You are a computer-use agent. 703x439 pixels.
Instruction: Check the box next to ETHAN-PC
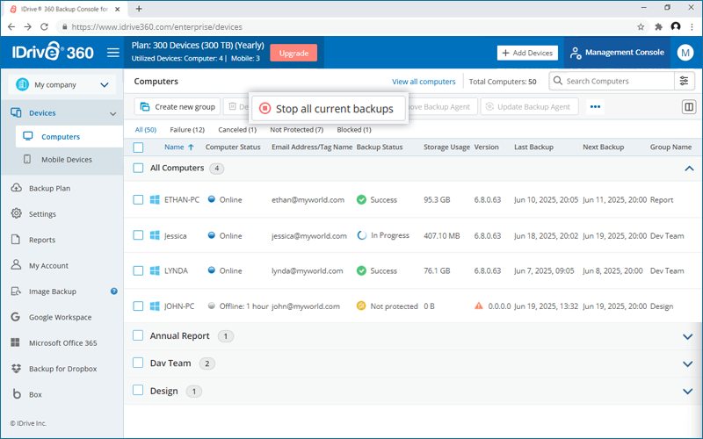(x=138, y=200)
